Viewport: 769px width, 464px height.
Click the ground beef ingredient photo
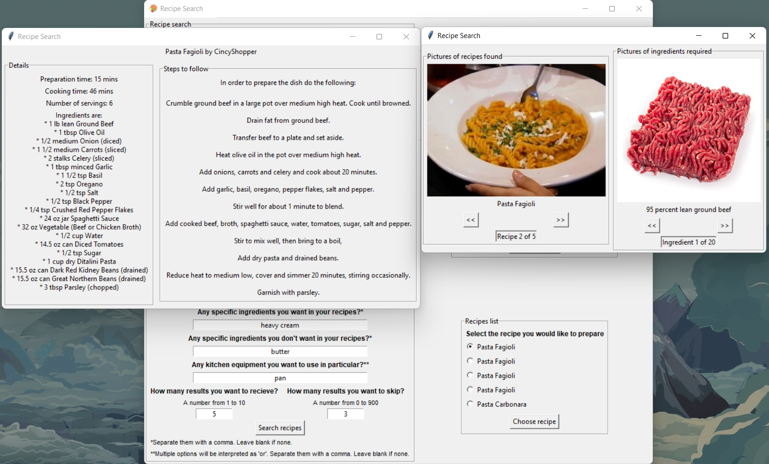coord(689,131)
